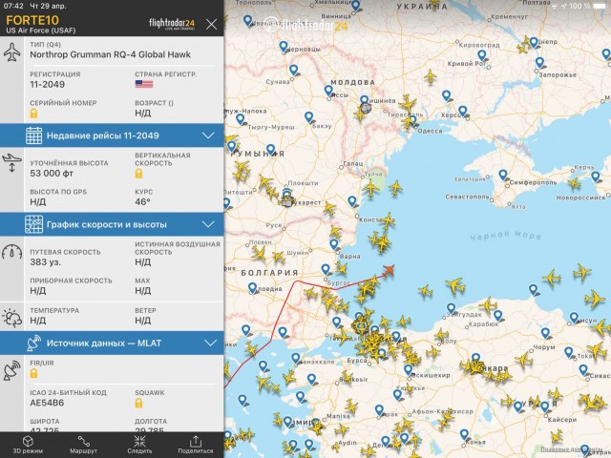Tap the lock icon under Вертикальная скорость

[138, 174]
